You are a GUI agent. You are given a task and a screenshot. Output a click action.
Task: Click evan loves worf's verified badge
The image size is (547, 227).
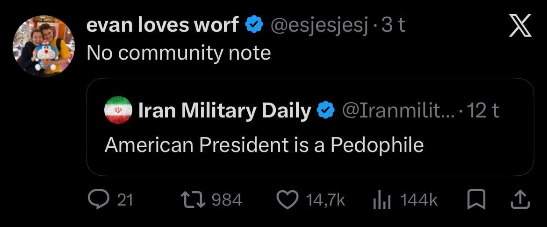click(x=254, y=25)
